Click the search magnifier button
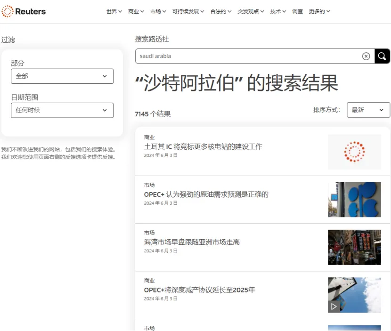Viewport: 391px width, 331px height. point(382,56)
